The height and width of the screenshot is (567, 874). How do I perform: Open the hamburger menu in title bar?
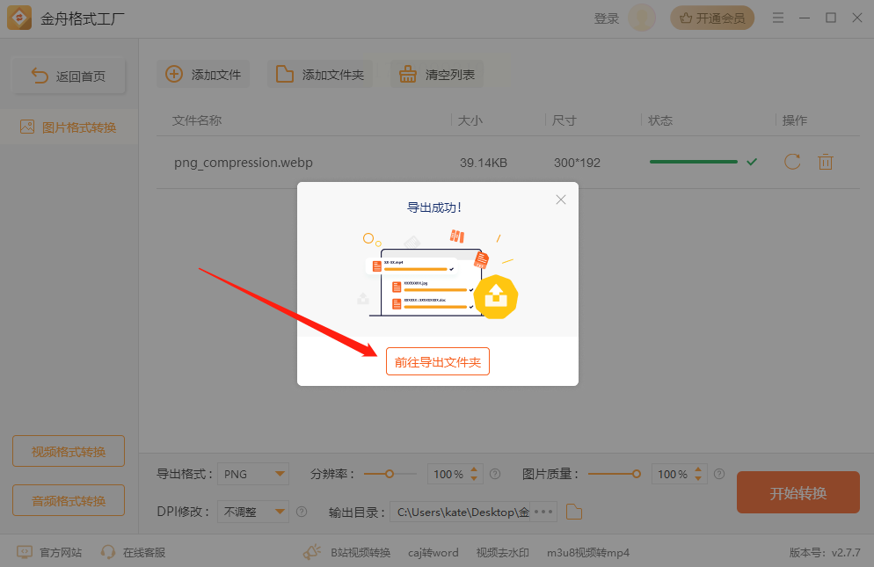[778, 18]
